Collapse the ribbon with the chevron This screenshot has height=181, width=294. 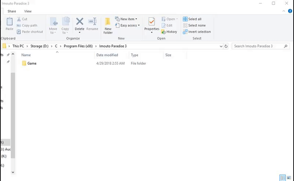point(283,11)
